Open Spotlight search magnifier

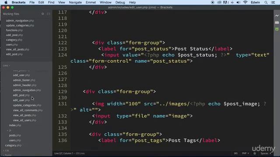tap(266, 2)
